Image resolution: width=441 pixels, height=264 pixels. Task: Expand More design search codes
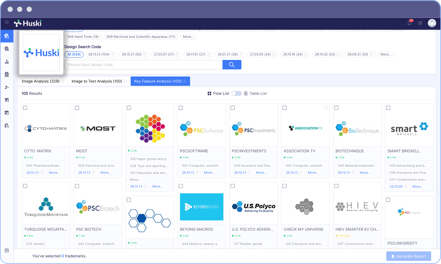click(386, 54)
